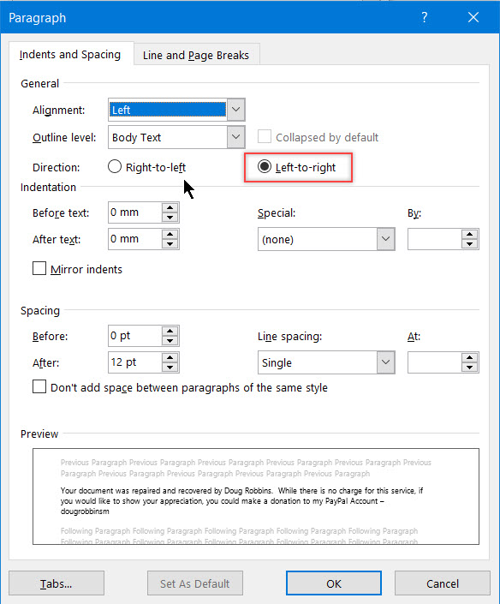
Task: Check the Collapsed by default box
Action: 265,137
